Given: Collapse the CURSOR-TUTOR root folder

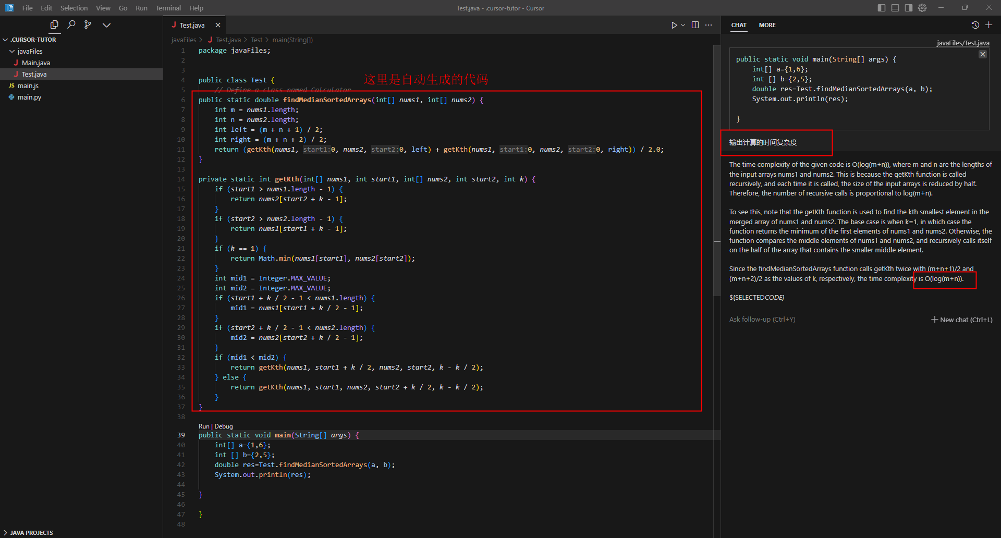Looking at the screenshot, I should [5, 40].
